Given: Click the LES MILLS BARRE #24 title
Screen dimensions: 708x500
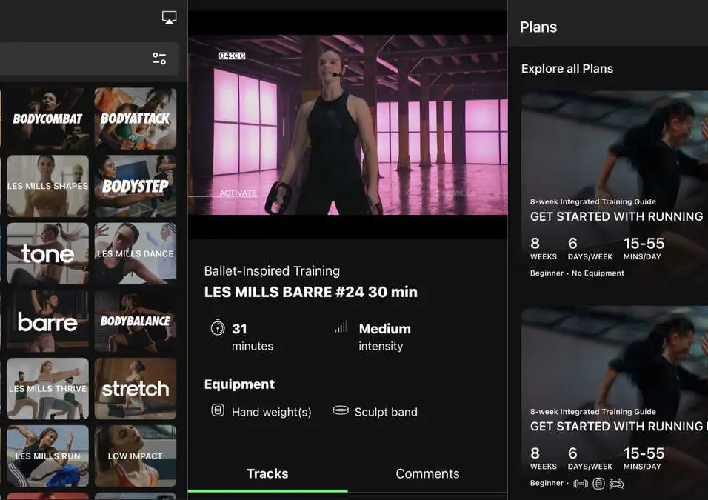Looking at the screenshot, I should 310,292.
